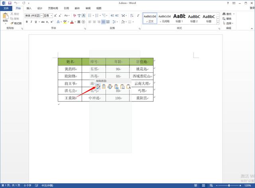Click the zoom slider in status bar
Viewport: 255px width, 188px height.
click(229, 185)
